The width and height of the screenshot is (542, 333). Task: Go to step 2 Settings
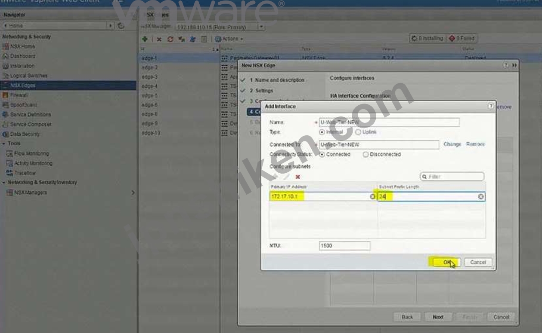point(261,91)
